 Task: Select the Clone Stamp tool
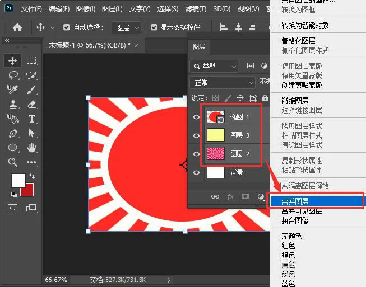pyautogui.click(x=13, y=104)
